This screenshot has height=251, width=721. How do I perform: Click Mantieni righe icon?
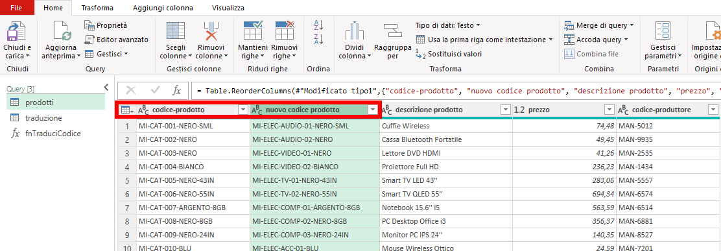(x=253, y=30)
